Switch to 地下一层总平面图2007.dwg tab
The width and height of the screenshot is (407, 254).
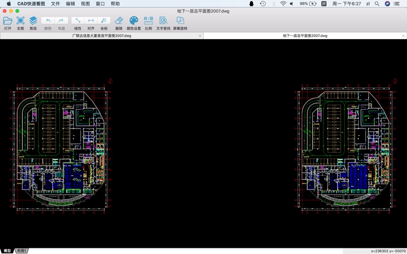click(x=305, y=36)
